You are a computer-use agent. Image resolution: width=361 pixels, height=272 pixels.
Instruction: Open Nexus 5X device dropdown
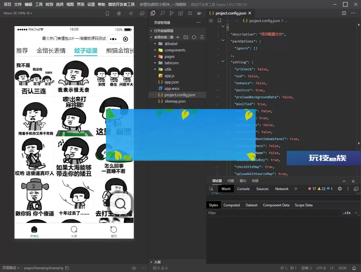[x=18, y=13]
